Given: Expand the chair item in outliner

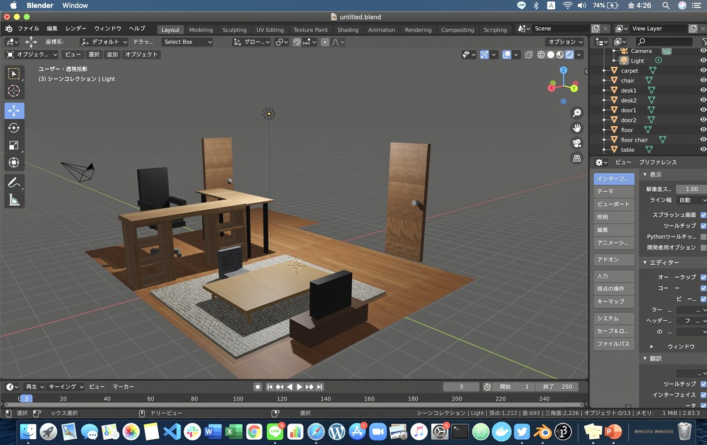Looking at the screenshot, I should [x=604, y=81].
